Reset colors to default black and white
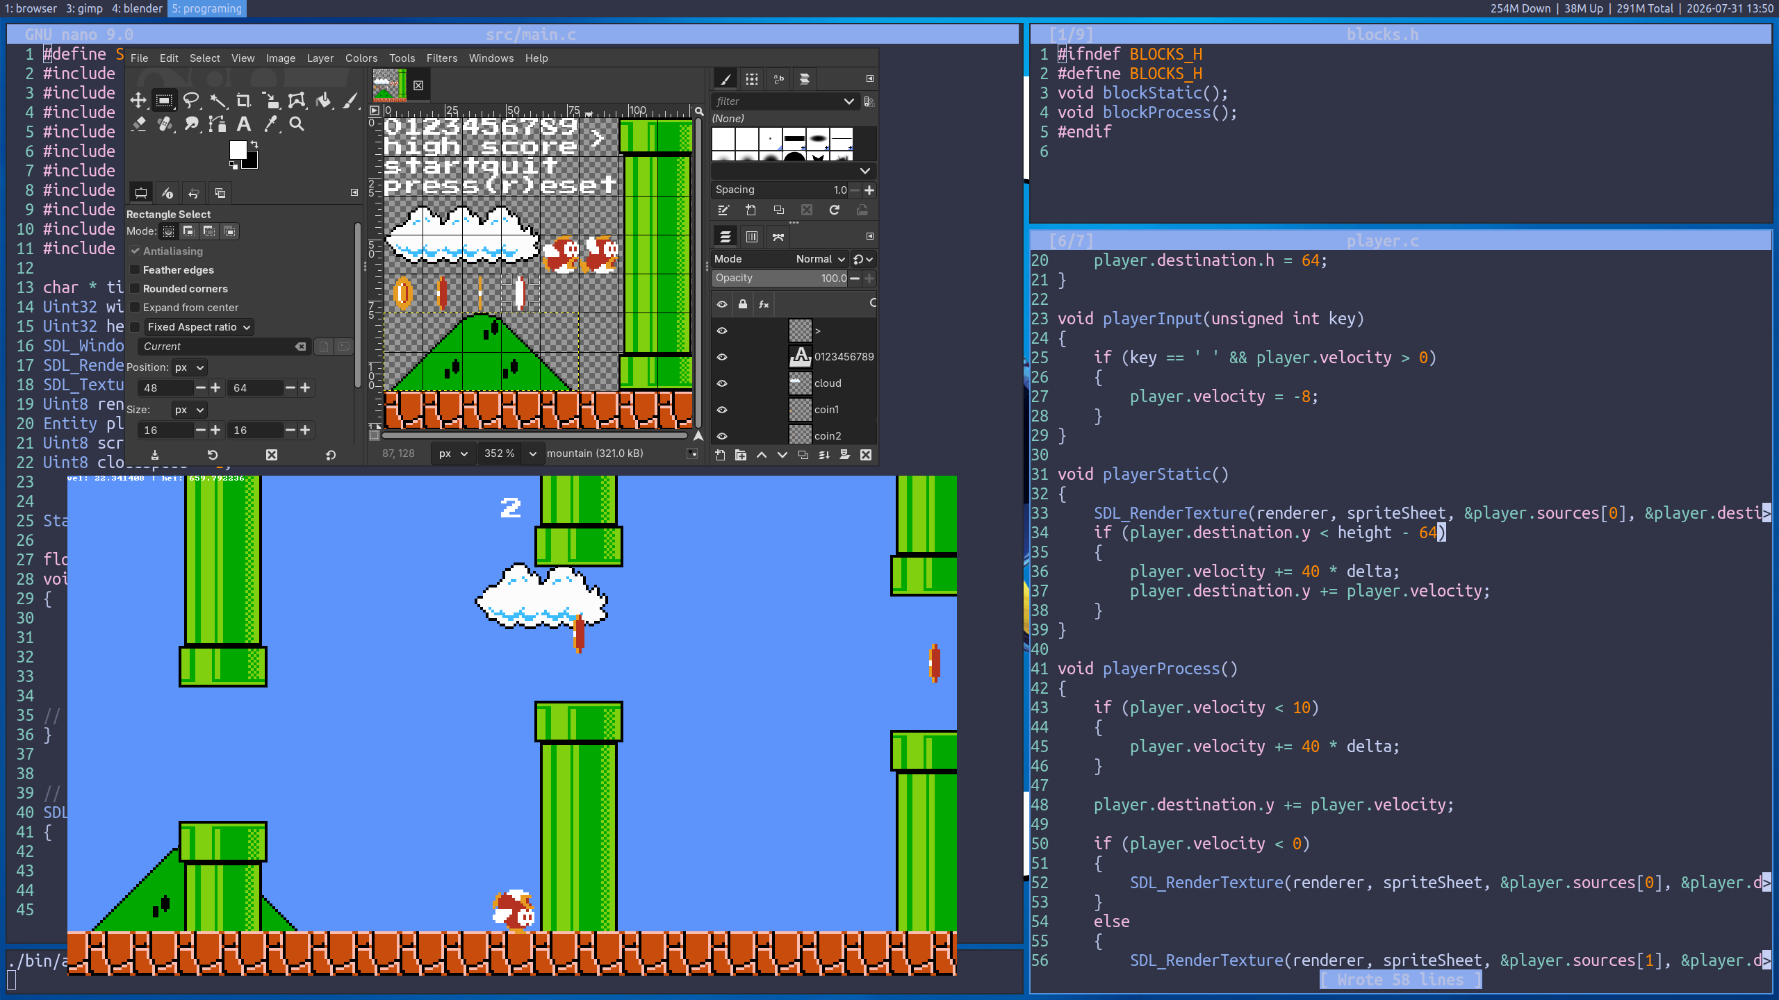 coord(233,165)
